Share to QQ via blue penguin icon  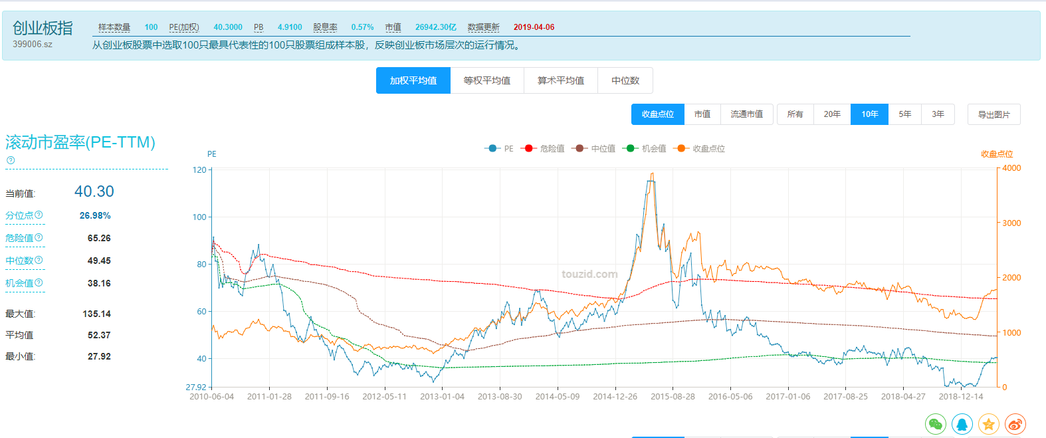point(962,424)
